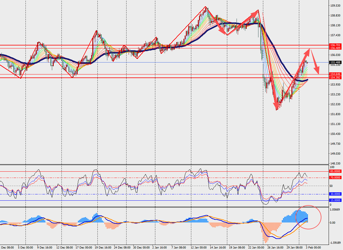Select the 12 Jan 00:00 date label
The image size is (343, 250).
tap(198, 248)
